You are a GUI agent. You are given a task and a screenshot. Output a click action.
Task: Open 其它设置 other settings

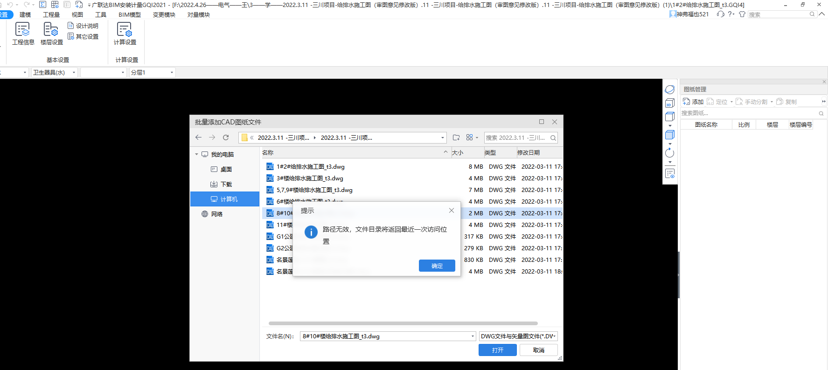pyautogui.click(x=83, y=36)
